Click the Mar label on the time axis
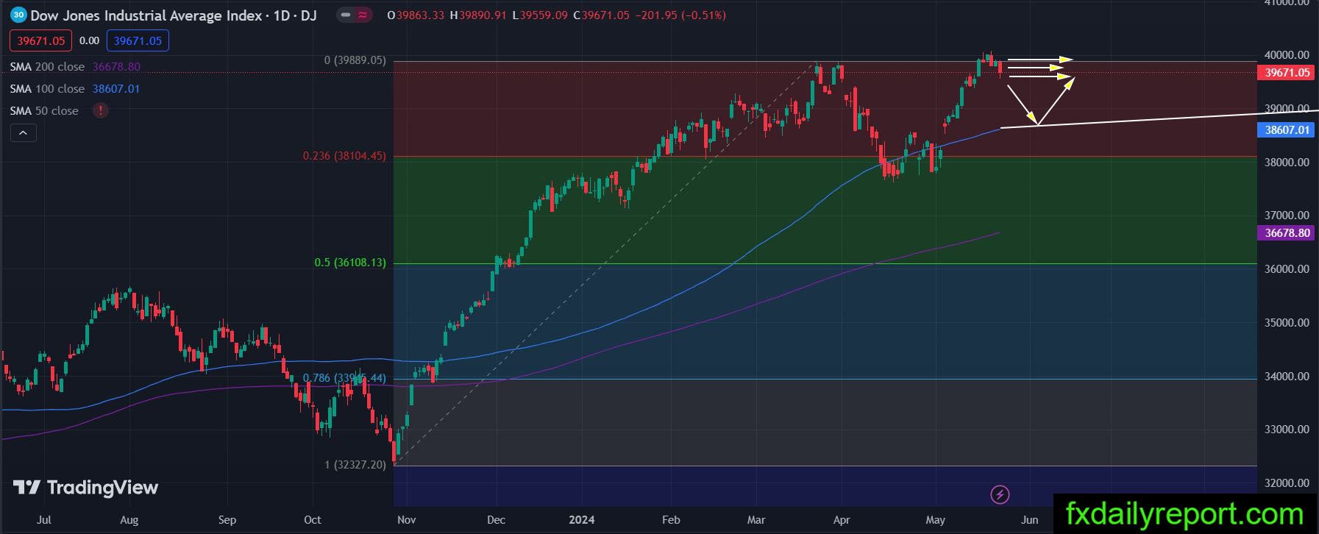This screenshot has width=1319, height=534. click(756, 520)
